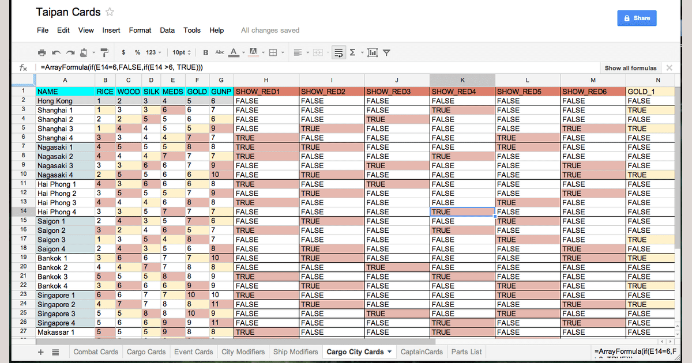Click the Redo arrow icon
The height and width of the screenshot is (363, 692).
(70, 52)
